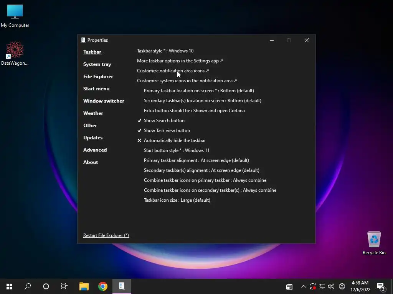Open the About section
Viewport: 393px width, 294px height.
(91, 162)
